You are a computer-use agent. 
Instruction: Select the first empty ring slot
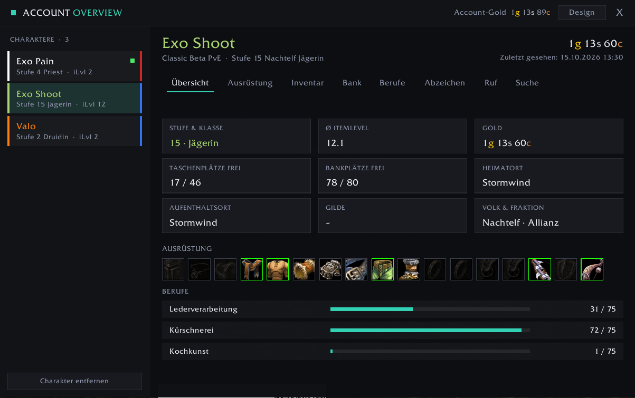click(435, 269)
